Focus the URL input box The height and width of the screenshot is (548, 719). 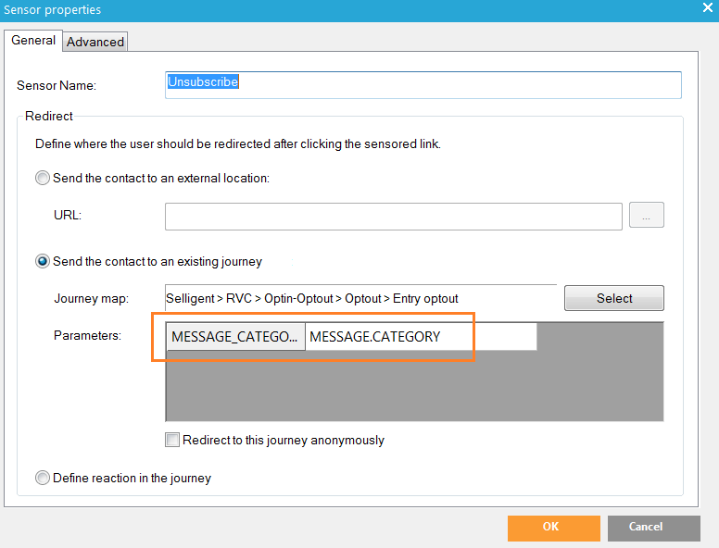click(393, 216)
